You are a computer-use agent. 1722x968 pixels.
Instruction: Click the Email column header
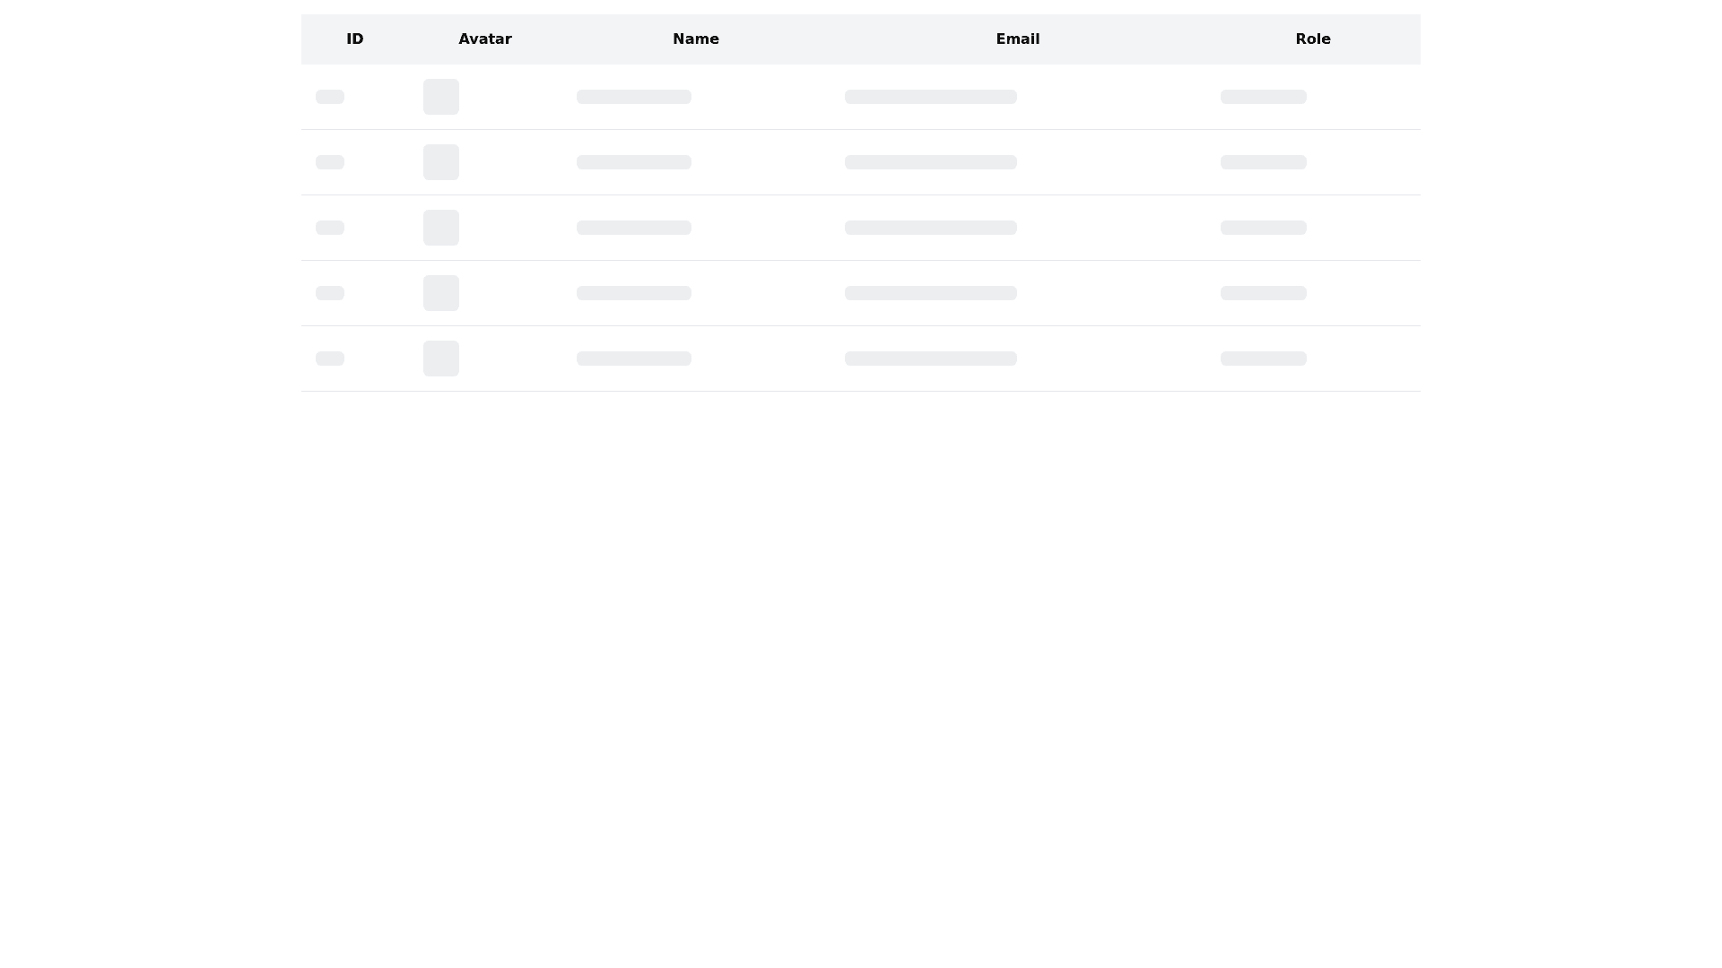tap(1018, 39)
